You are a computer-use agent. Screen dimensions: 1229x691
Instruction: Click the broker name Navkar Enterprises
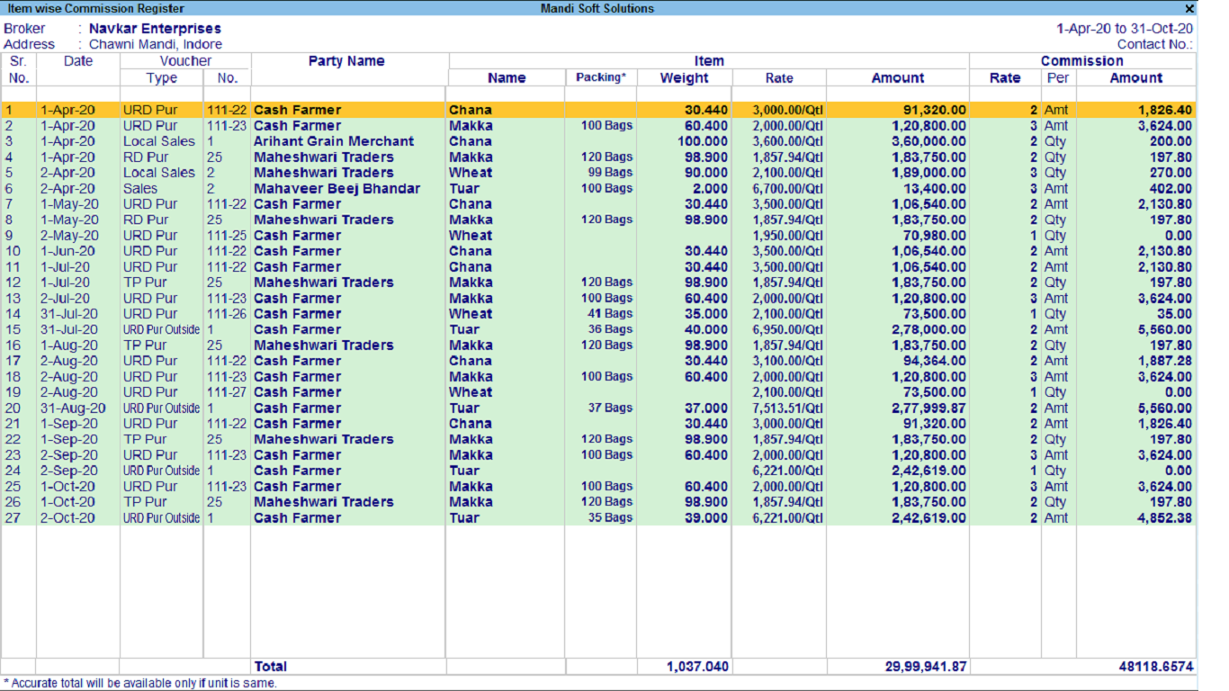coord(155,29)
